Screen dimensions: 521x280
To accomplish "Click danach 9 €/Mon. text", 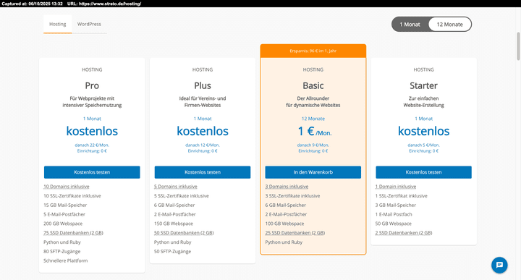I will pos(313,145).
